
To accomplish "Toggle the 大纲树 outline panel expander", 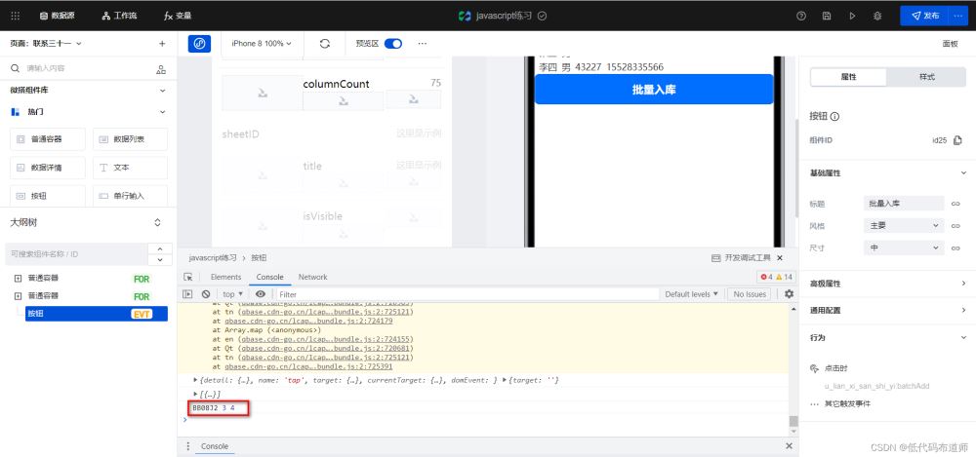I will click(158, 222).
